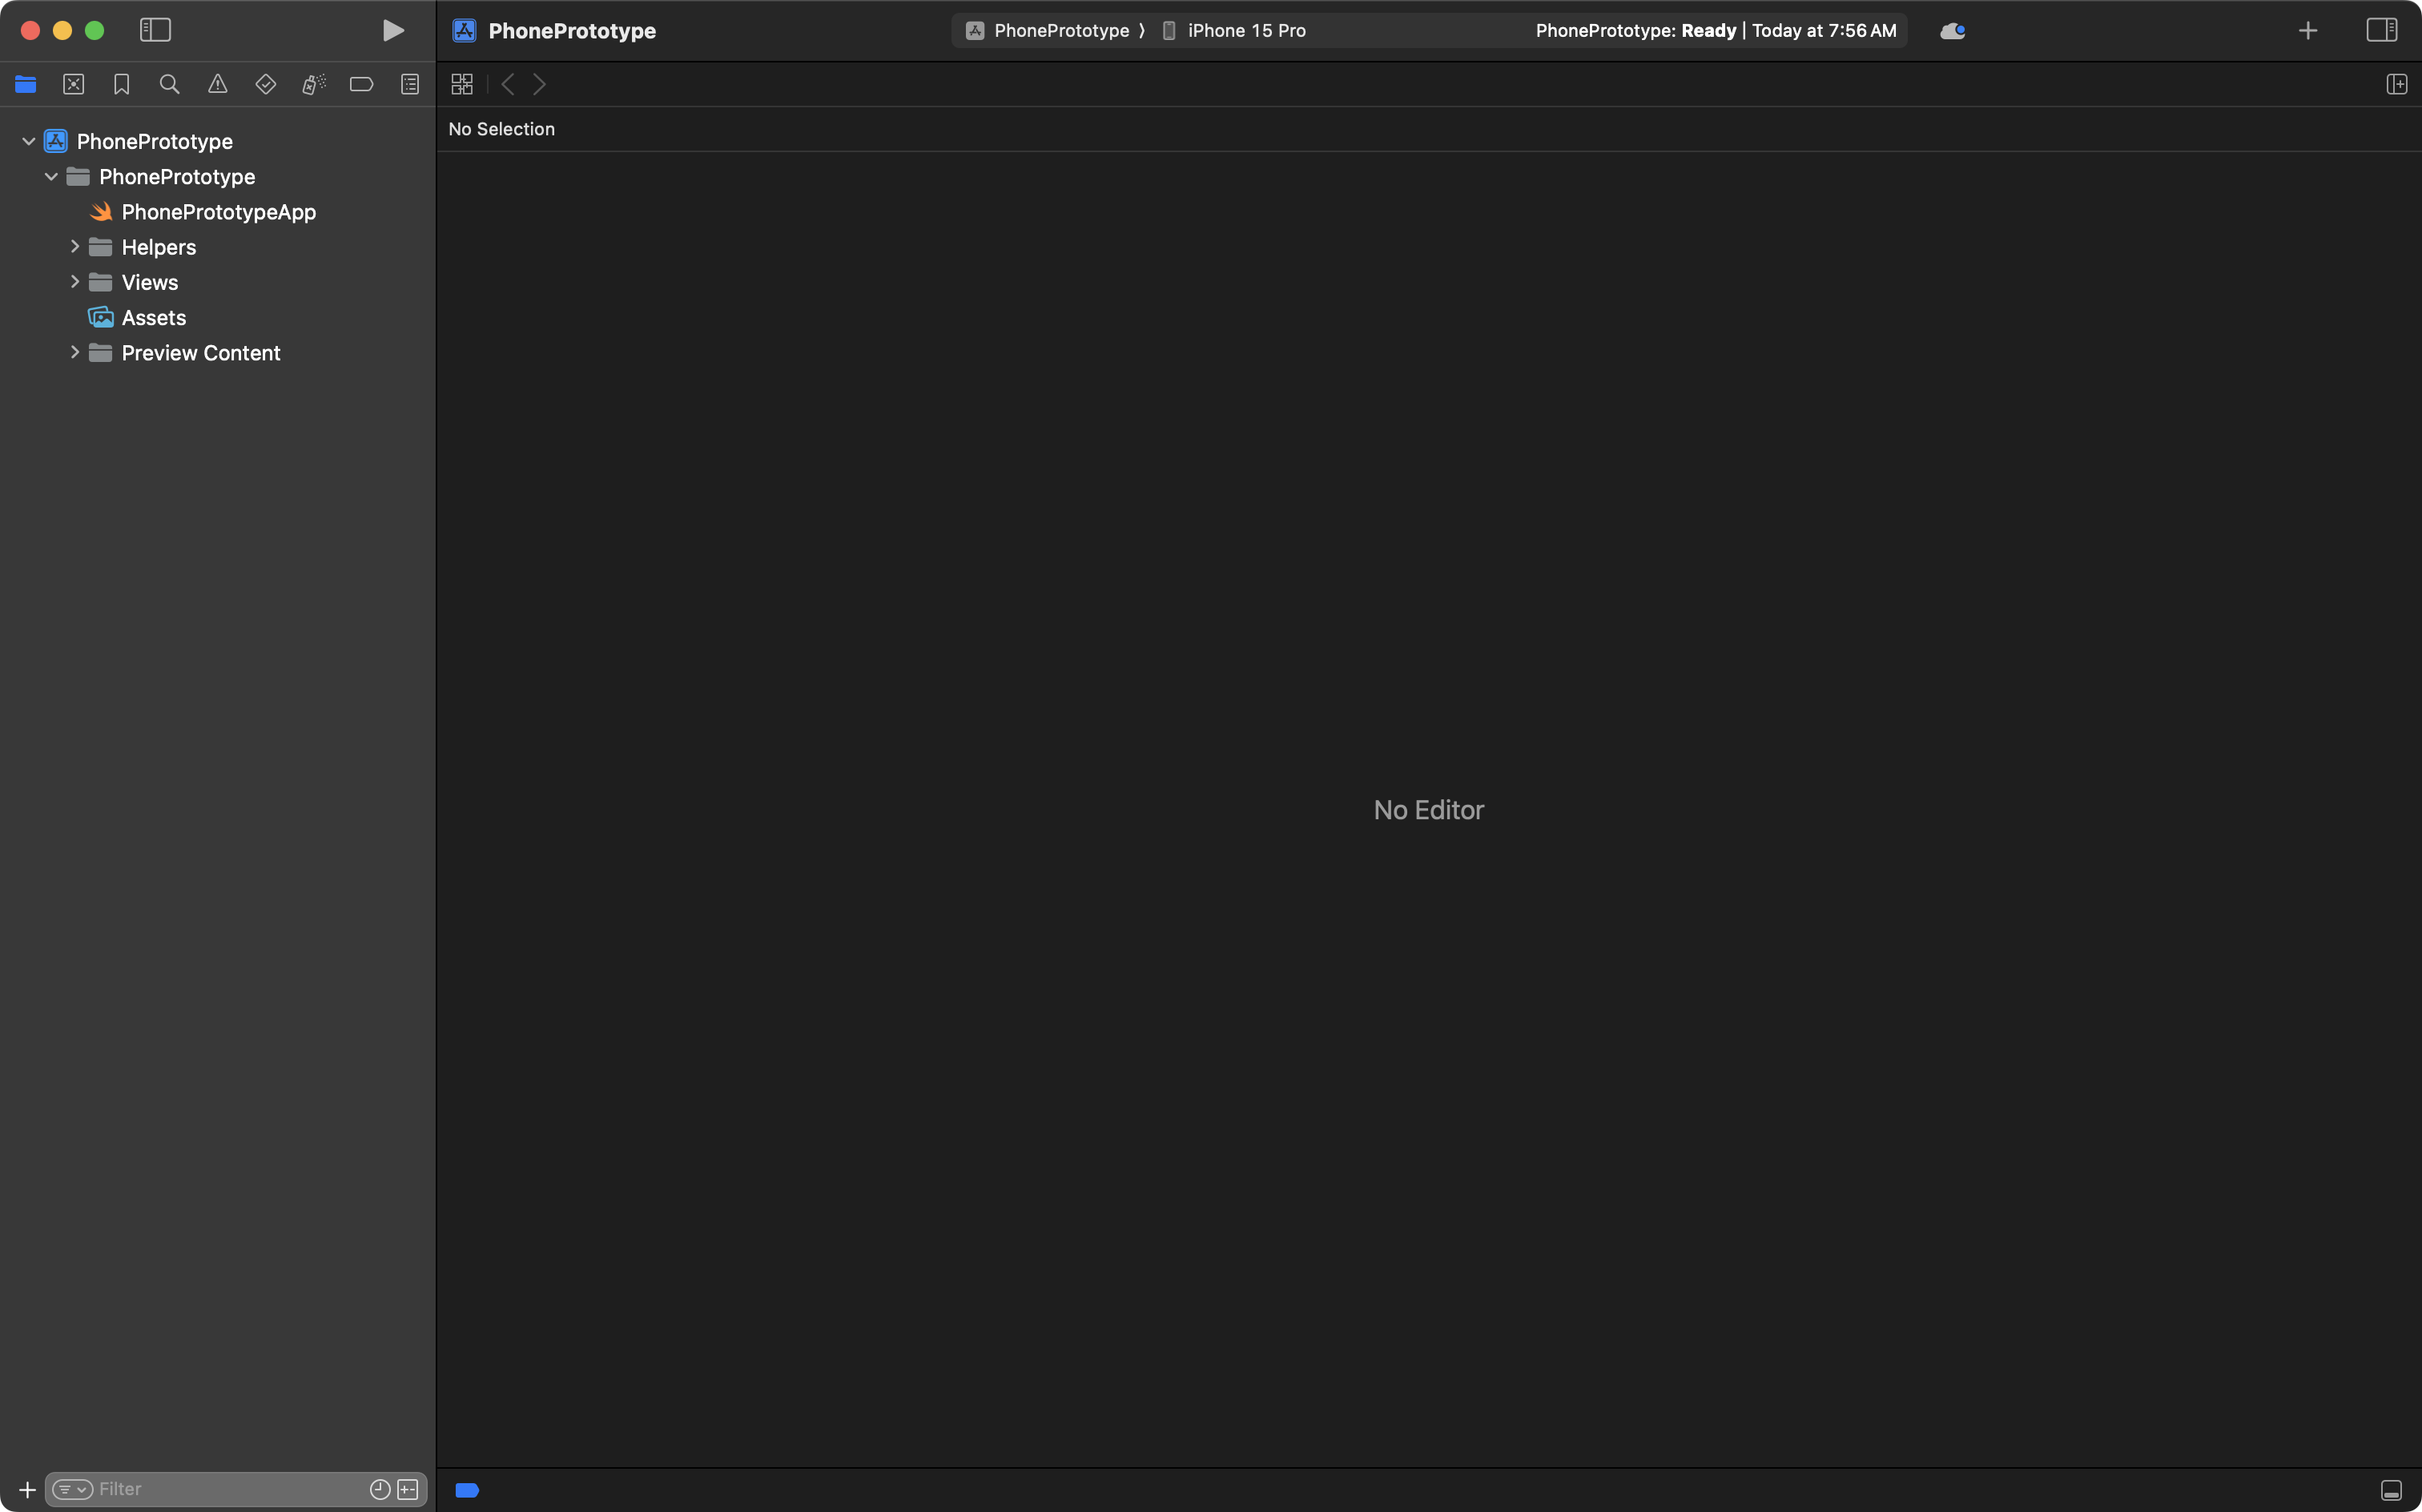Screen dimensions: 2422x1512
Task: Open the Bookmark navigator tab
Action: click(121, 85)
